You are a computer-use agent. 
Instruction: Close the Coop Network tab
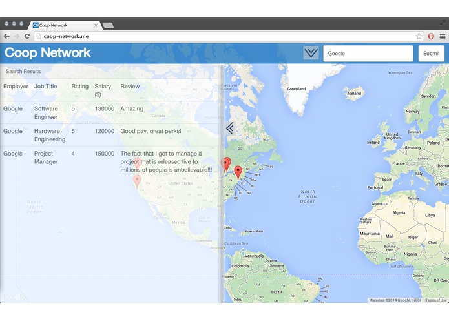(96, 25)
